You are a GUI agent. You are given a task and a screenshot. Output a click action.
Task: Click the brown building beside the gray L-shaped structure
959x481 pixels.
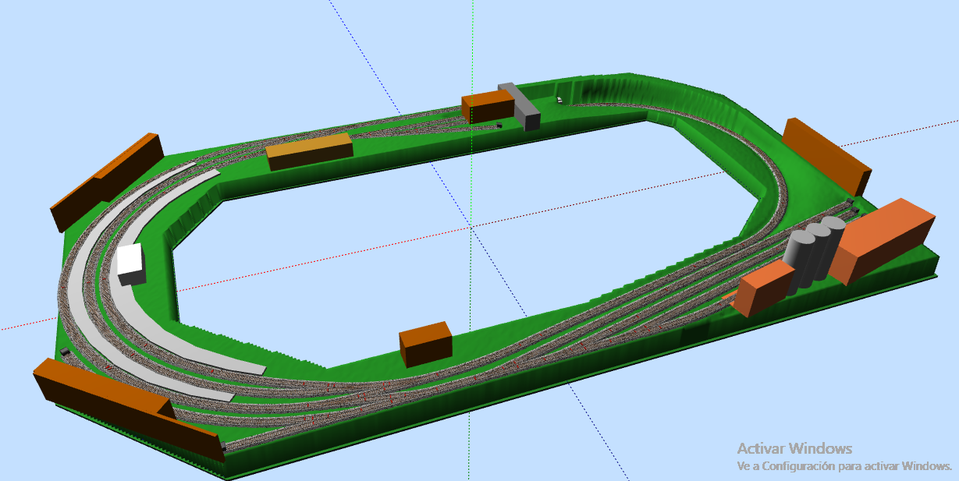488,107
